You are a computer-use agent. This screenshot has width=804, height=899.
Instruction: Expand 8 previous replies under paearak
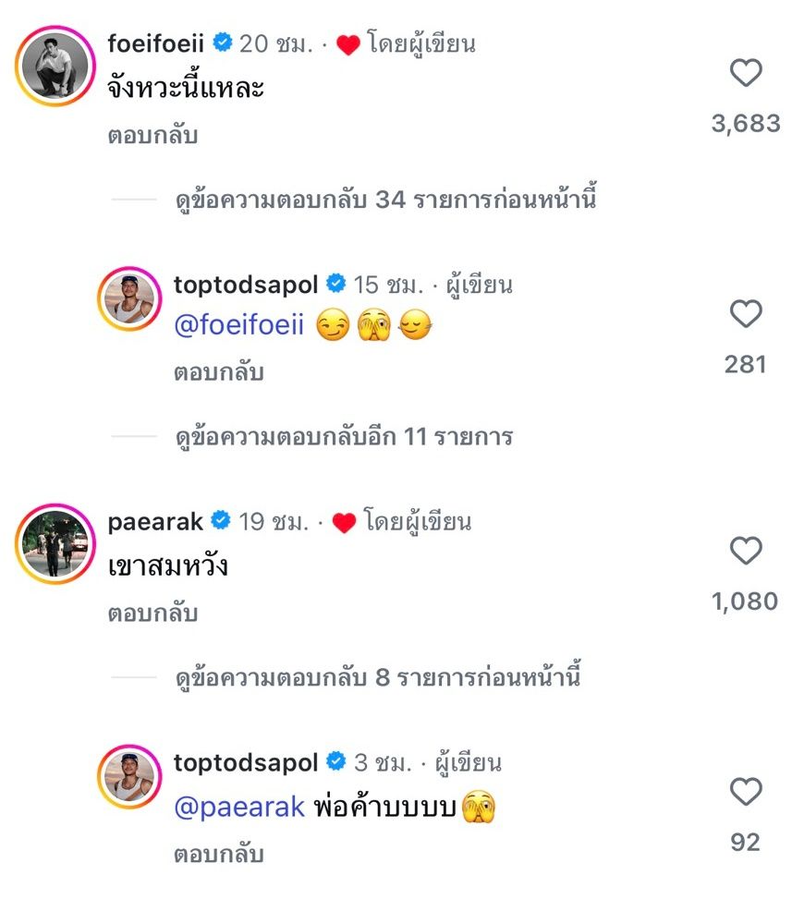pos(378,678)
